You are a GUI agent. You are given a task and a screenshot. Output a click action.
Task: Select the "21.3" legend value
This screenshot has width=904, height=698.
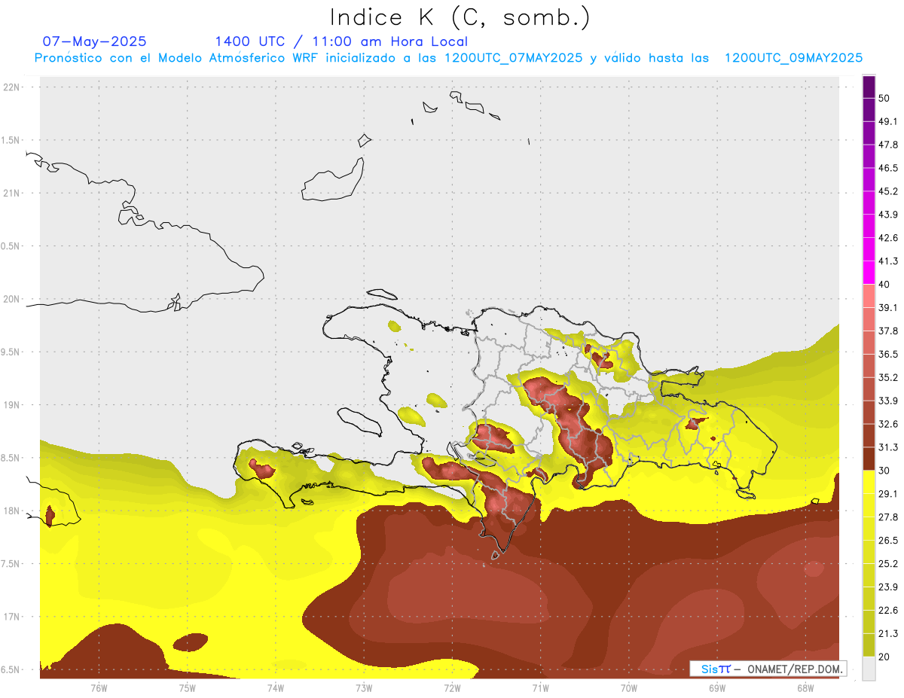(888, 633)
